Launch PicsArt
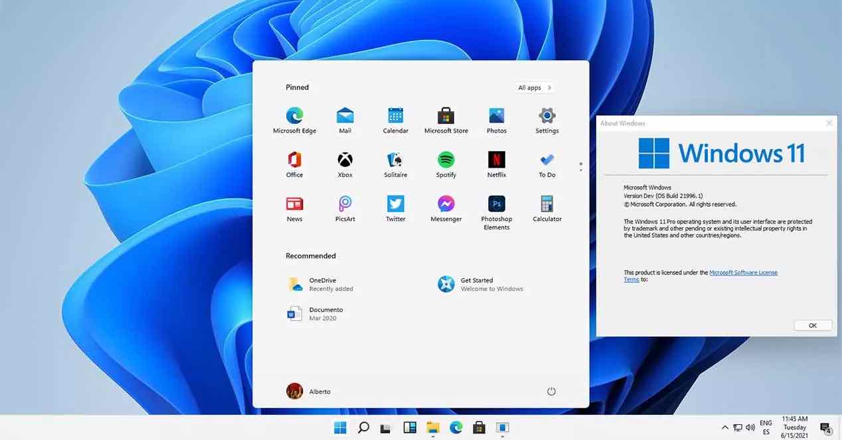The width and height of the screenshot is (842, 440). point(345,208)
